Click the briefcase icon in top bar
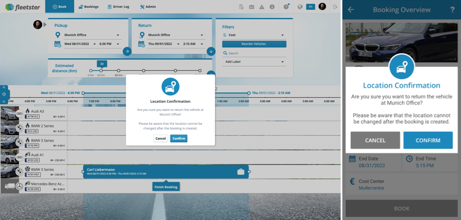 tap(251, 7)
